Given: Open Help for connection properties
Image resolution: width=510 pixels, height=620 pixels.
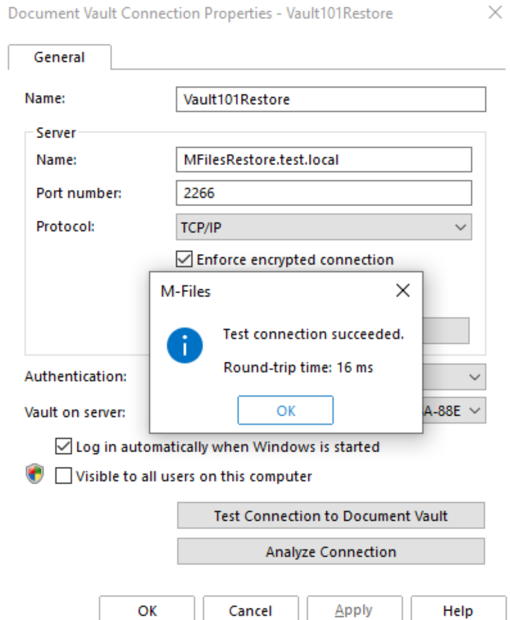Looking at the screenshot, I should [458, 609].
